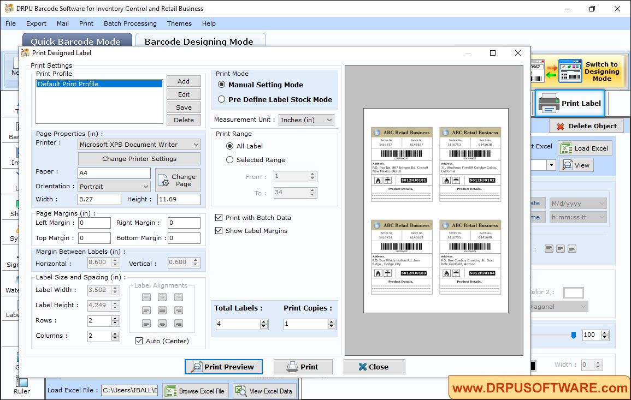The width and height of the screenshot is (631, 400).
Task: Select bottom-right label alignment icon
Action: (x=179, y=324)
